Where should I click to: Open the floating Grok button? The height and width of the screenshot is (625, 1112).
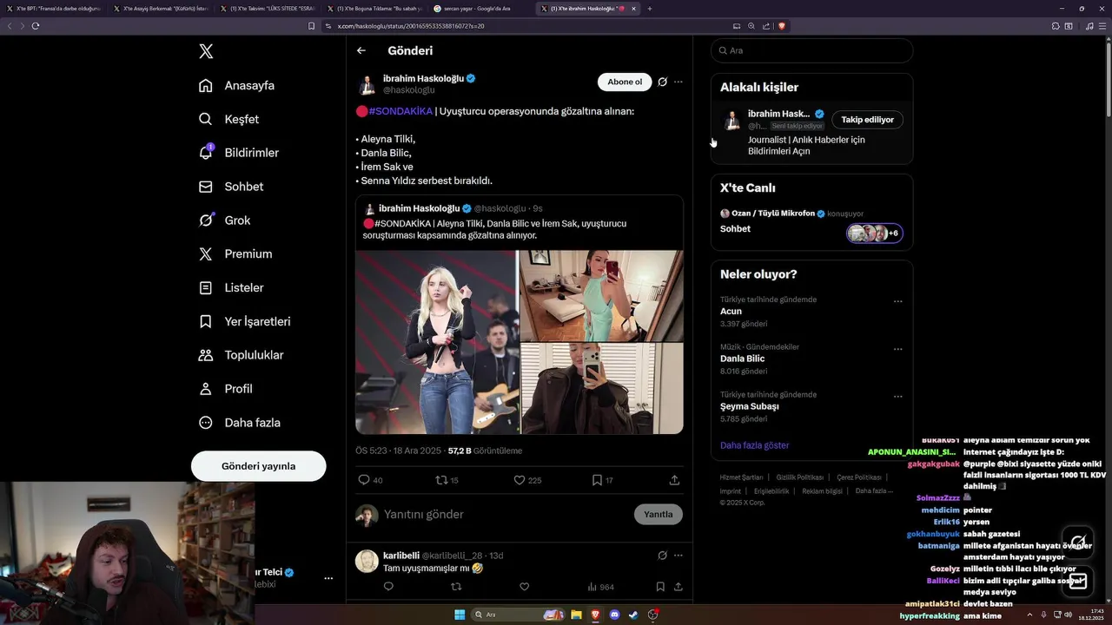[x=1078, y=542]
